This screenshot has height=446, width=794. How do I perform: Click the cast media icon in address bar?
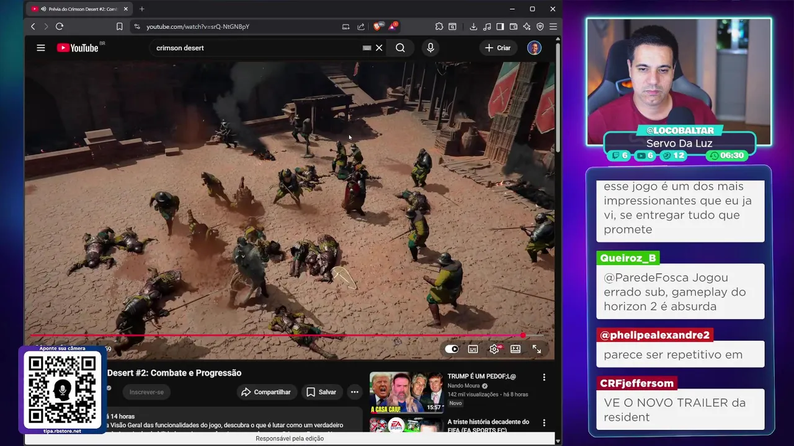[346, 27]
